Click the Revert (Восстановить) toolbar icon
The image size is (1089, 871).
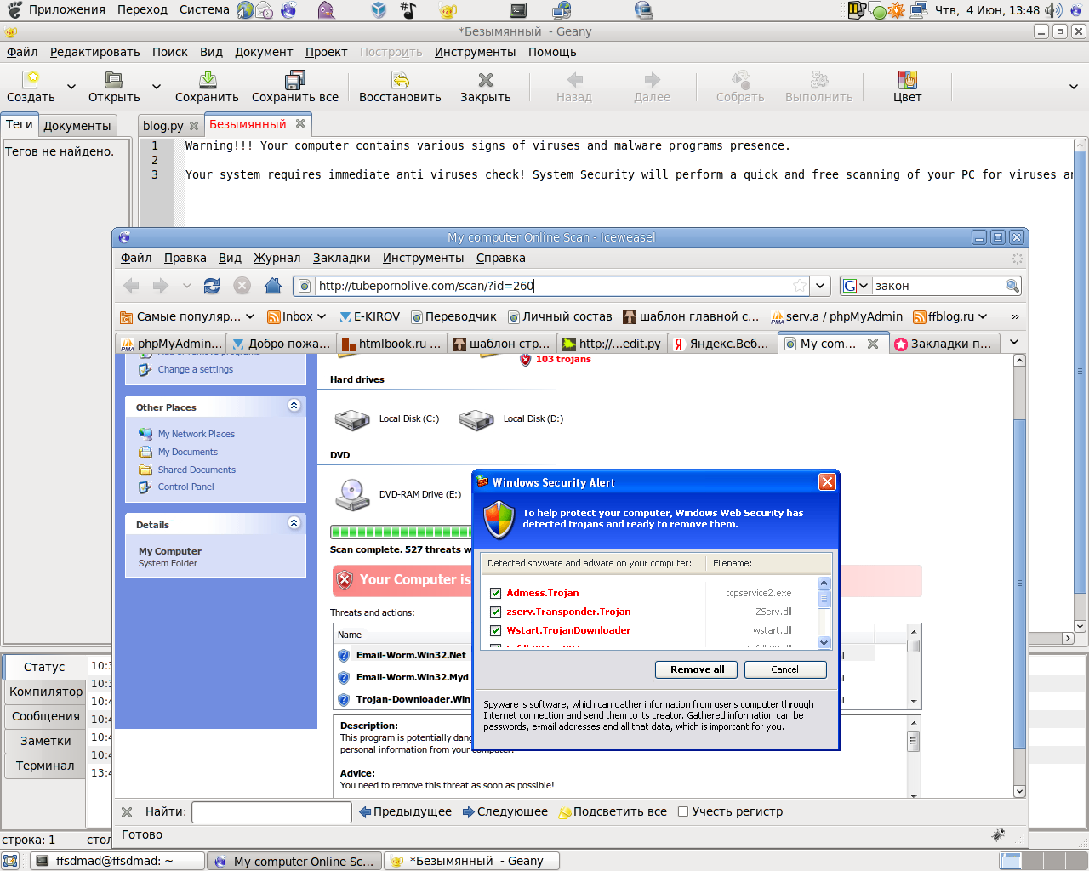[400, 80]
